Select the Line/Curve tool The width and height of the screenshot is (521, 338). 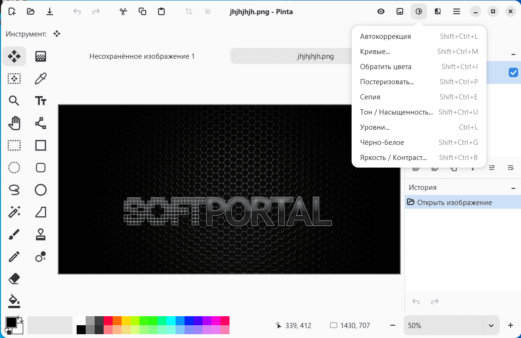tap(41, 123)
